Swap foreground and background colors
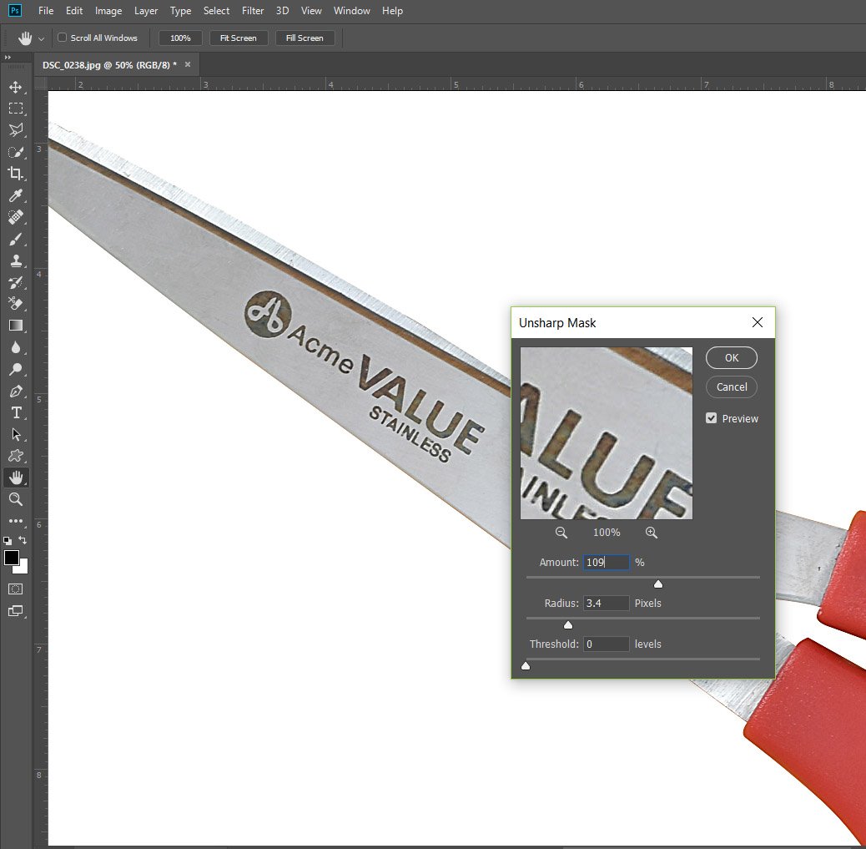The image size is (866, 849). pos(23,540)
